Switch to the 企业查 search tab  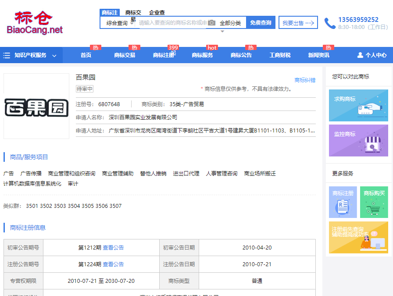pyautogui.click(x=157, y=13)
